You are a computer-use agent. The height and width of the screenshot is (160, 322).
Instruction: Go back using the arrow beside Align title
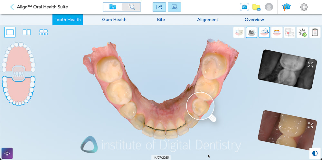[x=12, y=7]
